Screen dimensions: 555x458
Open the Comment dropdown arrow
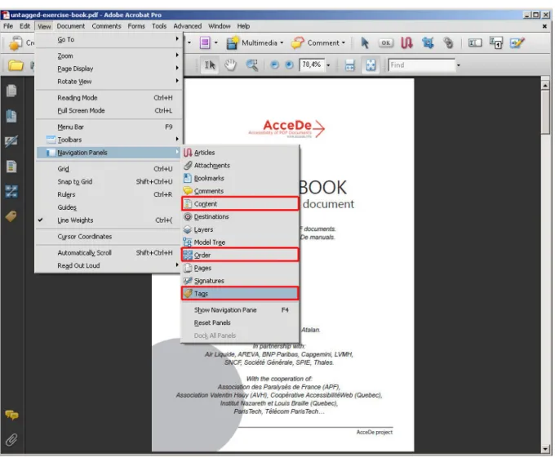(x=344, y=42)
